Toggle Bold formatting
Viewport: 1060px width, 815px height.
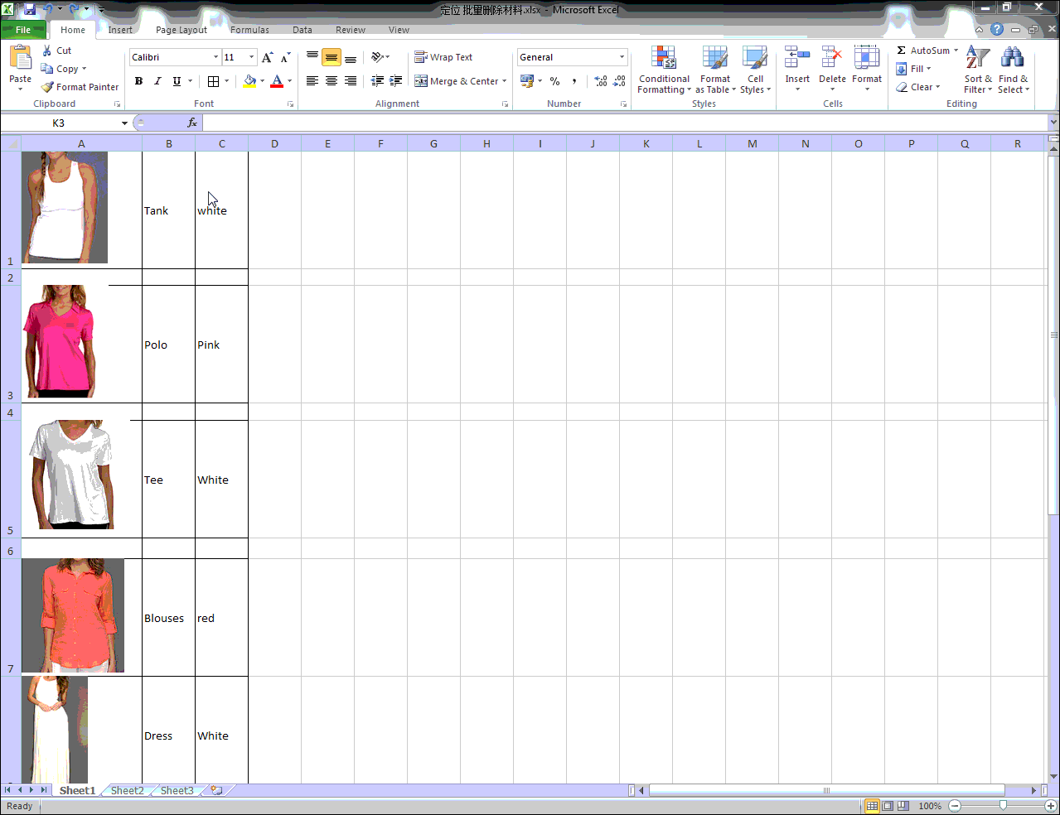coord(138,81)
